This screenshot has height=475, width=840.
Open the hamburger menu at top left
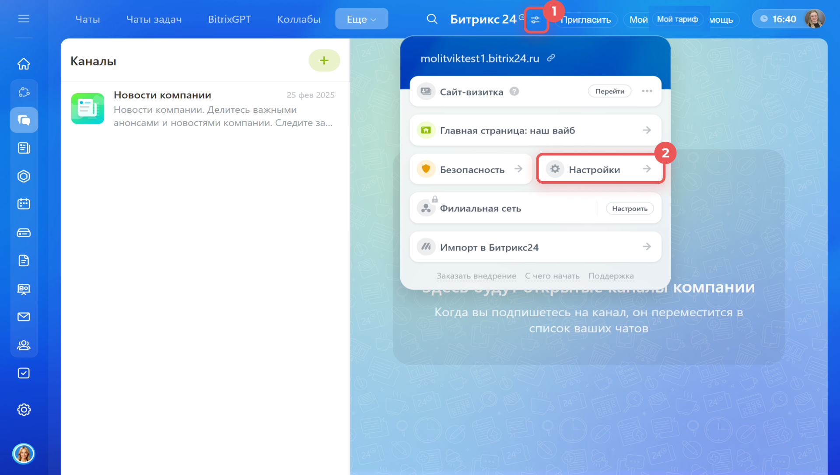click(x=24, y=19)
